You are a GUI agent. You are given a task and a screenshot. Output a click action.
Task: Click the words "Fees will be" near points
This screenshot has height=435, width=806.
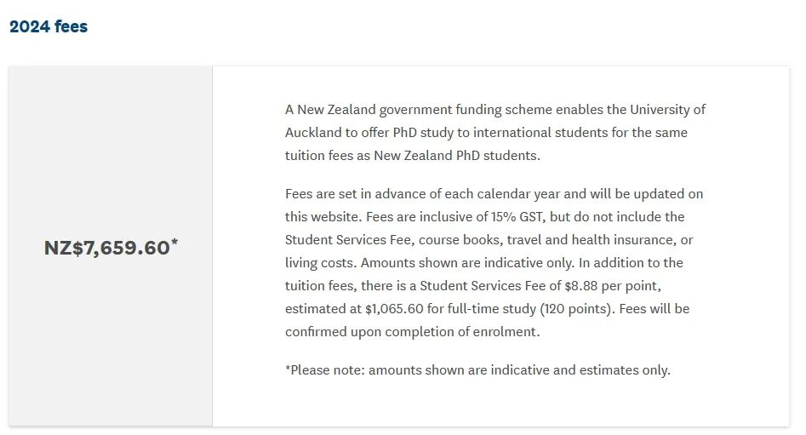655,309
